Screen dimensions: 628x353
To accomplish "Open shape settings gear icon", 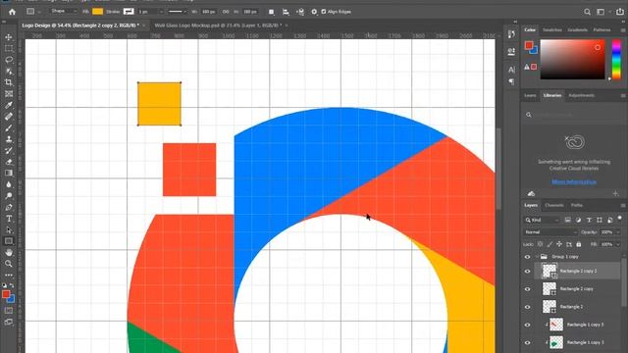I will tap(314, 12).
